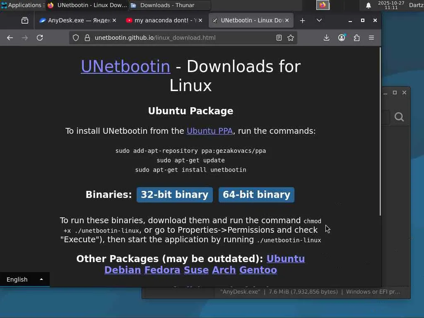Click 'sudo apt-get install unetbootin' text
The height and width of the screenshot is (318, 424).
coord(190,170)
